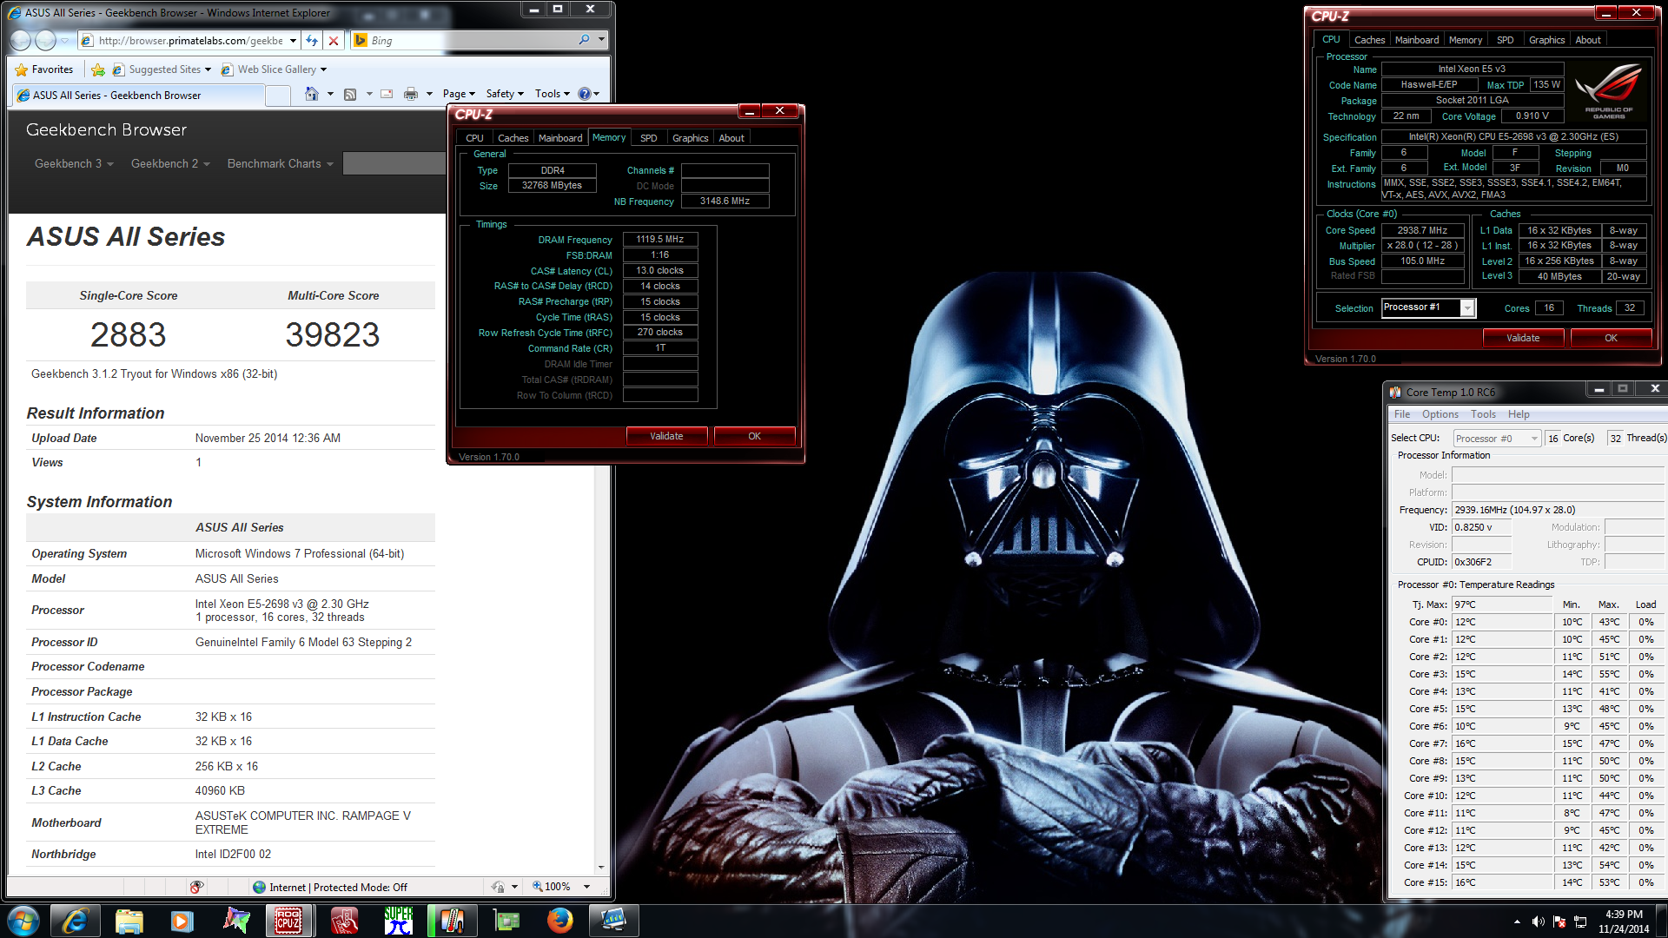Open Select CPU dropdown in Core Temp
1668x938 pixels.
point(1534,439)
